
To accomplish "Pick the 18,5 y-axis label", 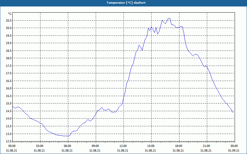I will point(9,51).
